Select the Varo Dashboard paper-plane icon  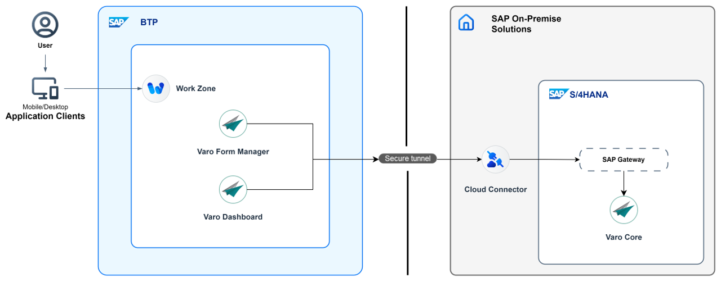click(233, 189)
